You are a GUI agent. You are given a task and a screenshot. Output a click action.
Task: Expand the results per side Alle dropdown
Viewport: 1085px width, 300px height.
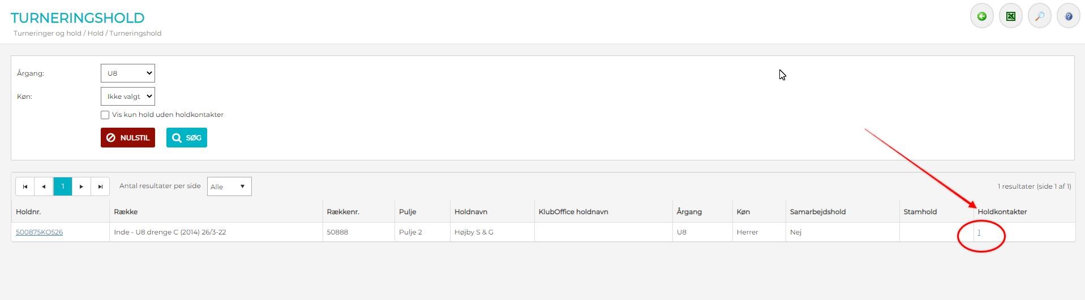229,186
